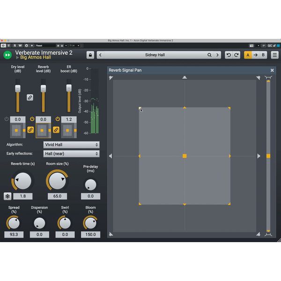The height and width of the screenshot is (281, 281).
Task: Click the Bloom value 150.0
Action: tap(90, 235)
